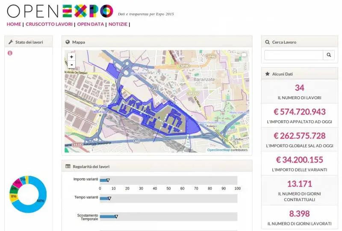Image resolution: width=342 pixels, height=231 pixels.
Task: Click the SS33 road badge on map
Action: (x=77, y=145)
